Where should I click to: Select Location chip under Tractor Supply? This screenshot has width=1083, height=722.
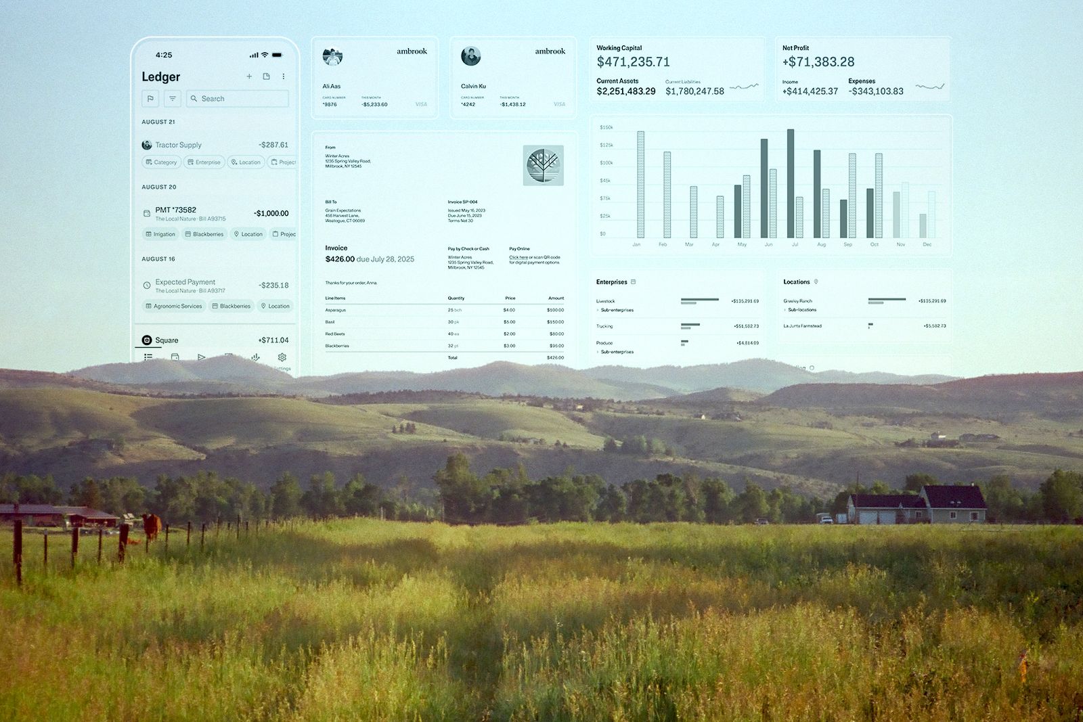click(x=246, y=162)
